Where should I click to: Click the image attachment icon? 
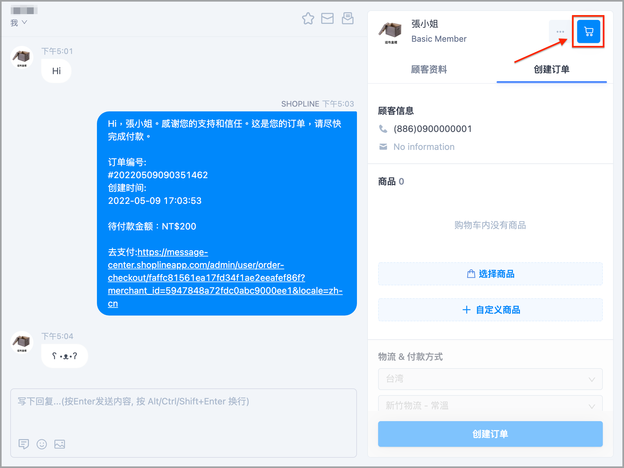[60, 444]
